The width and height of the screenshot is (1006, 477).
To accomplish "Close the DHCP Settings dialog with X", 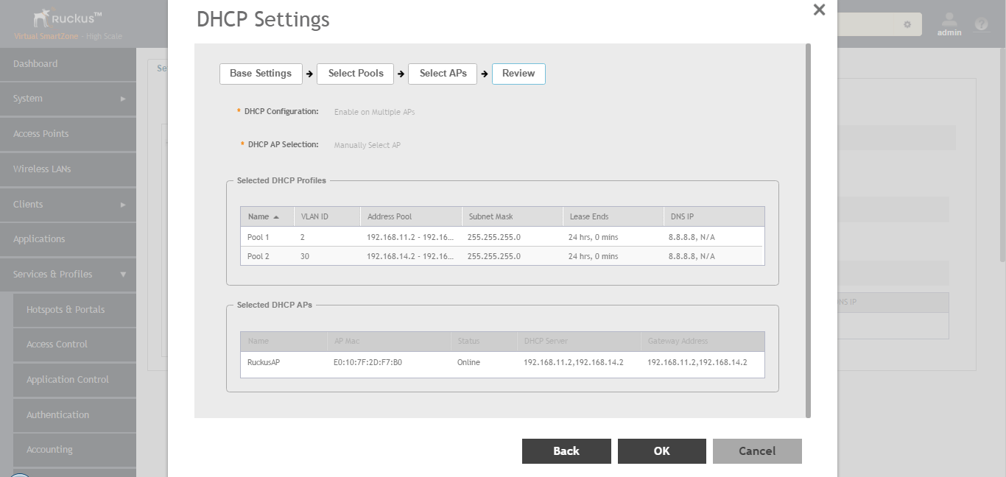I will click(x=819, y=10).
